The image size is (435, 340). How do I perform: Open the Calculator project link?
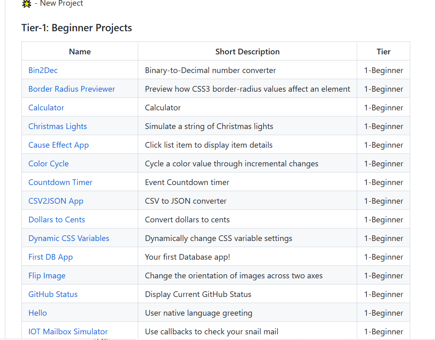click(x=46, y=108)
